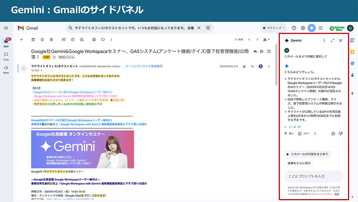Screen dimensions: 358x202
Task: Open the Google社AIセミナーのご紹介 contents link
Action: (73, 92)
